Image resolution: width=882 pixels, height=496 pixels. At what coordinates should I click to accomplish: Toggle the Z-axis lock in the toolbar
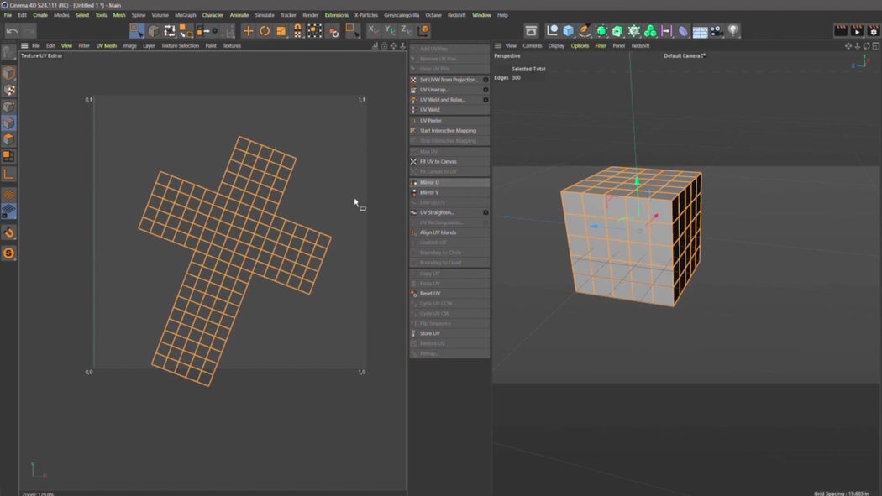click(405, 30)
